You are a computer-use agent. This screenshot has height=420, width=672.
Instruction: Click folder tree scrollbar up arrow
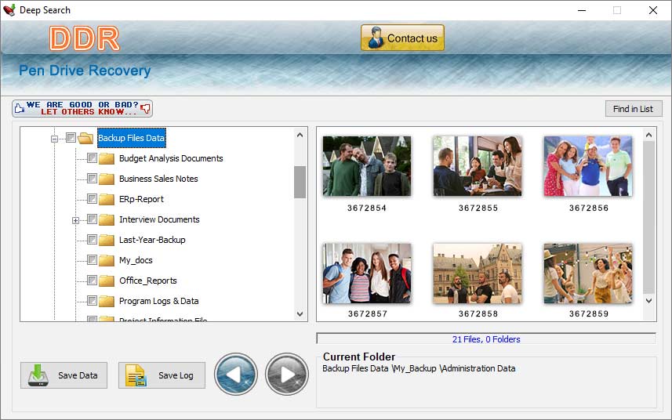pos(300,135)
